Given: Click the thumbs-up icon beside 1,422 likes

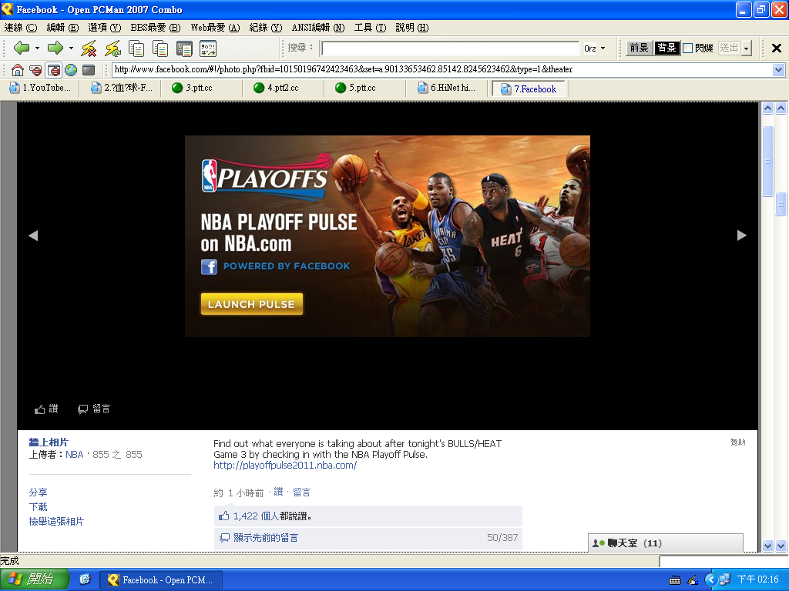Looking at the screenshot, I should (x=224, y=516).
